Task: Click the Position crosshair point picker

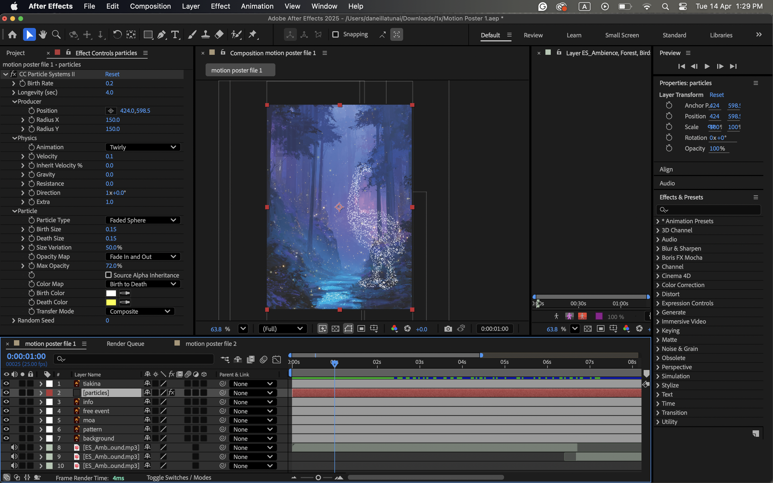Action: (111, 111)
